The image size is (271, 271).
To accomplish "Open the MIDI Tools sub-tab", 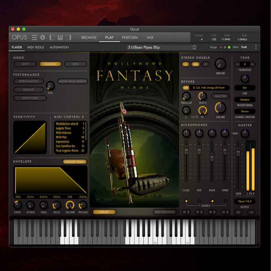I will coord(36,47).
